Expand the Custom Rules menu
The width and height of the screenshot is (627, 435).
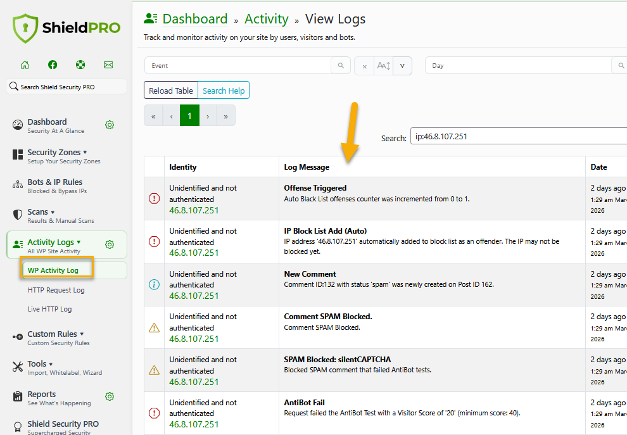[x=82, y=334]
